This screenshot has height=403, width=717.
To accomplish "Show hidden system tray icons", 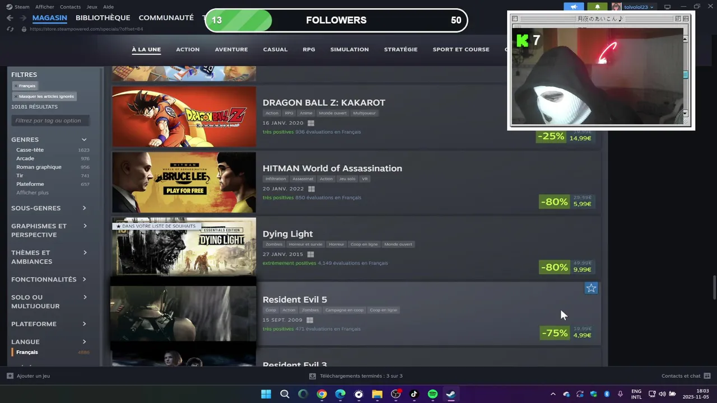I will click(553, 394).
